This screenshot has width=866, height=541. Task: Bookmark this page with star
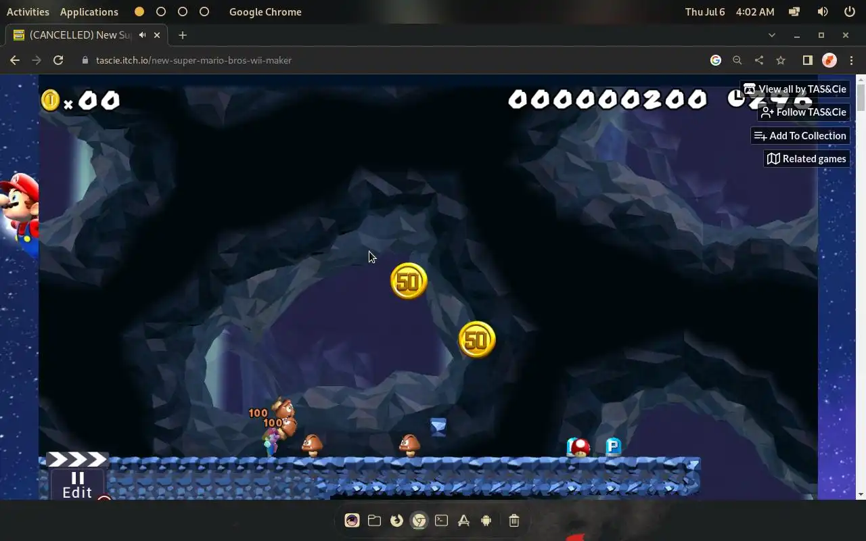point(781,60)
